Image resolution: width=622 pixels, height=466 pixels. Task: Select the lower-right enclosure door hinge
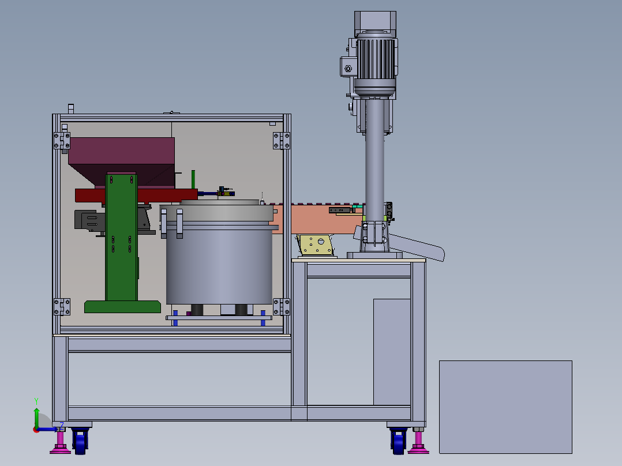[x=281, y=307]
